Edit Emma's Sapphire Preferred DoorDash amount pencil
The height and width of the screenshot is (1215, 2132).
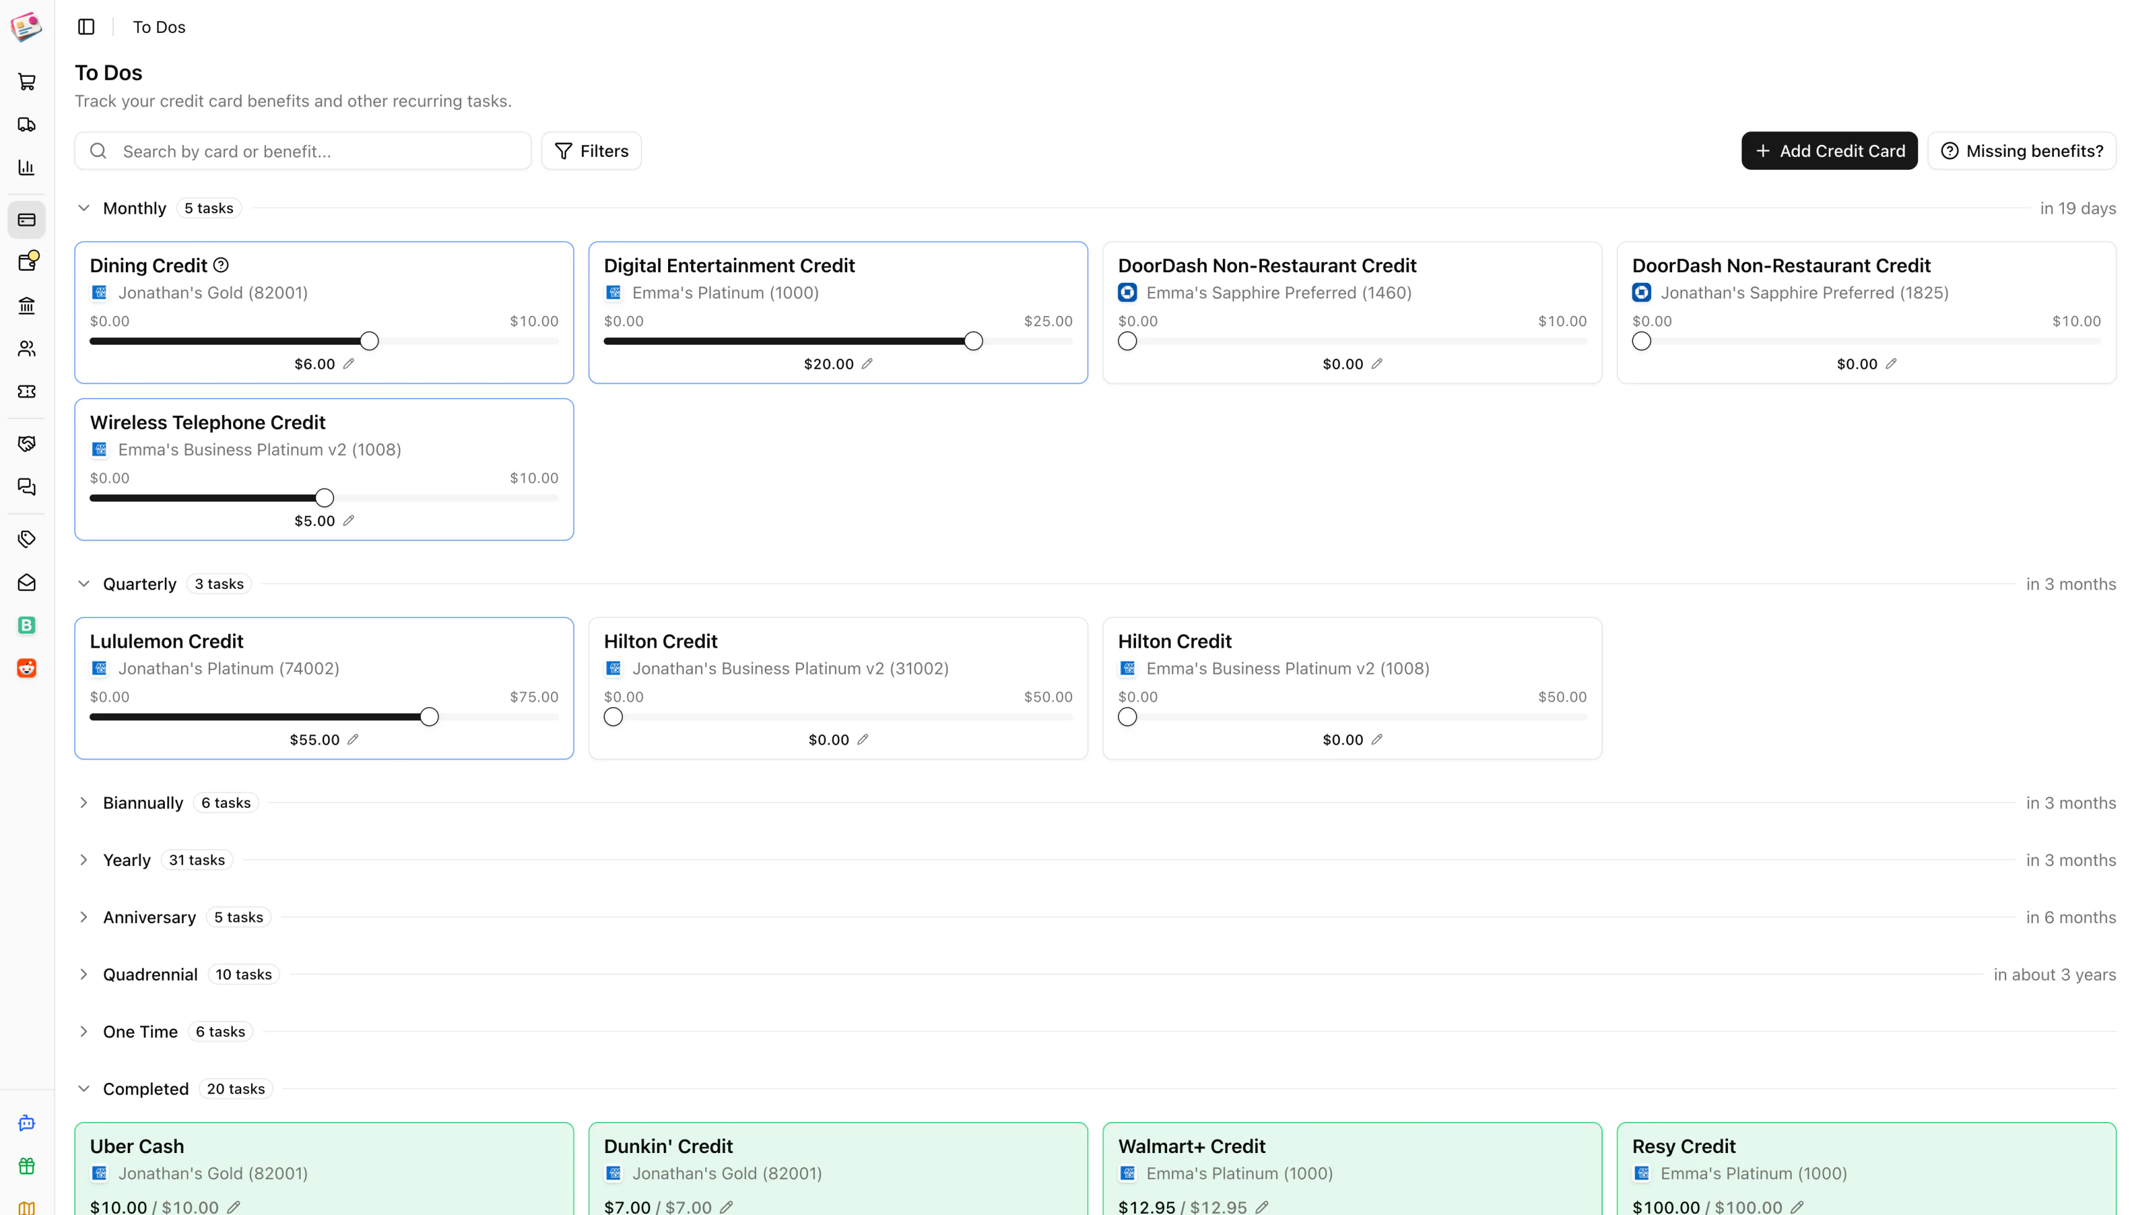pos(1377,364)
